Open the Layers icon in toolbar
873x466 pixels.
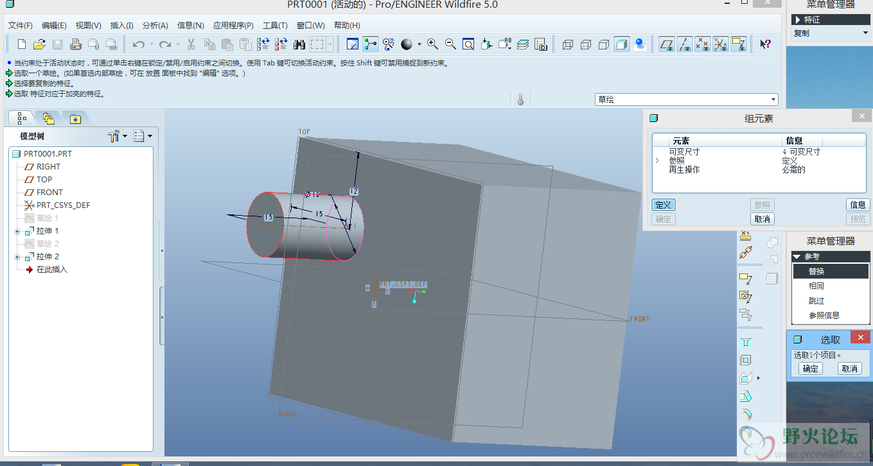(x=523, y=44)
